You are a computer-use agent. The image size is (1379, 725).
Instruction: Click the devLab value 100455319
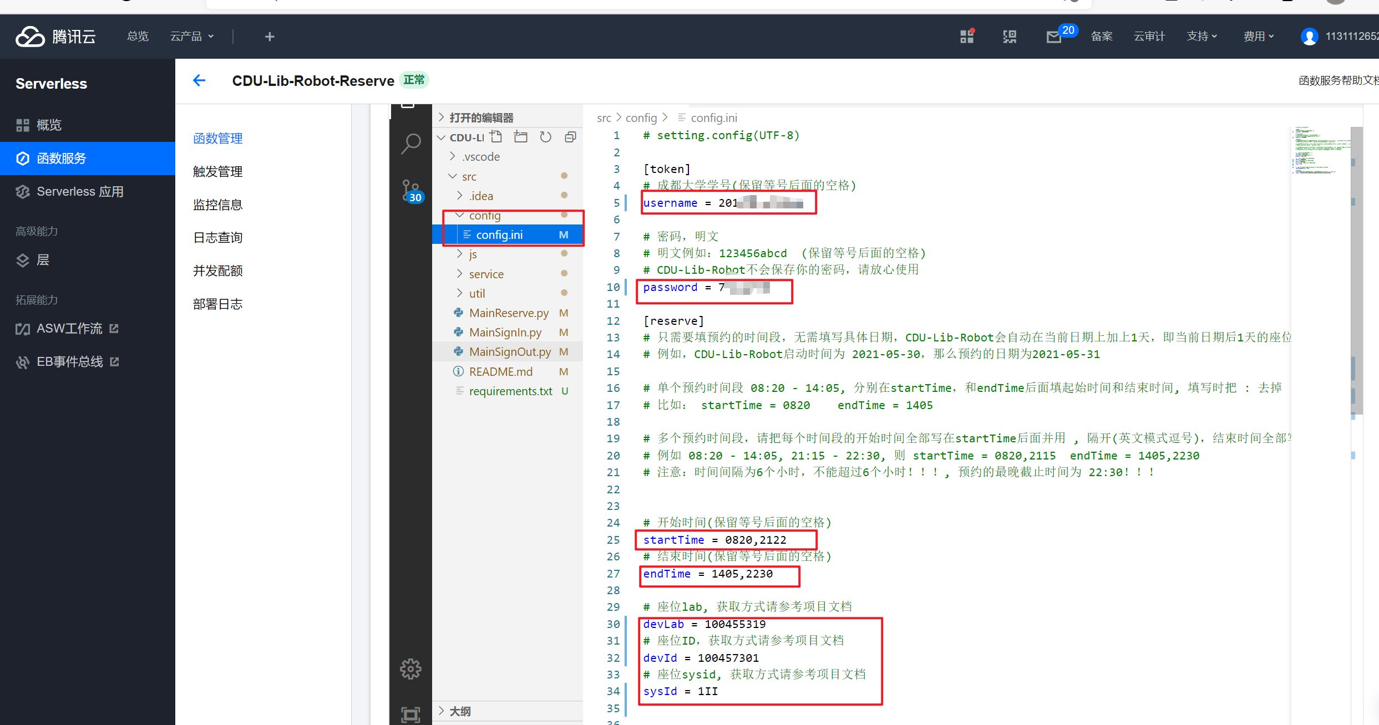coord(735,624)
